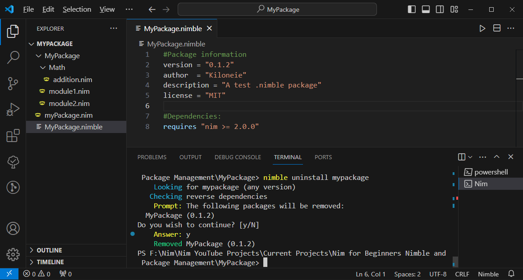Open the Selection menu
This screenshot has height=280, width=523.
pyautogui.click(x=77, y=9)
